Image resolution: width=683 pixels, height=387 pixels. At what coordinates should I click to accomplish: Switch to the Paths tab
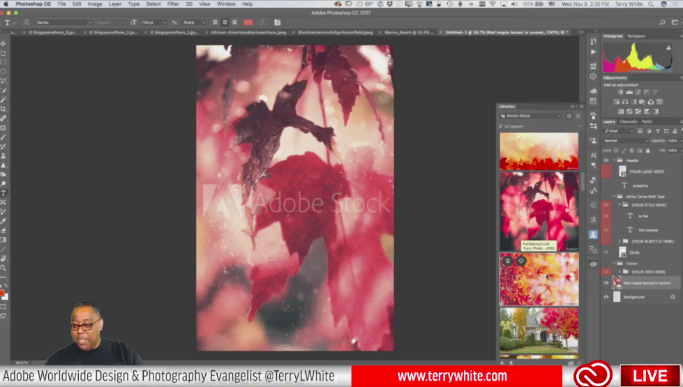click(x=647, y=122)
